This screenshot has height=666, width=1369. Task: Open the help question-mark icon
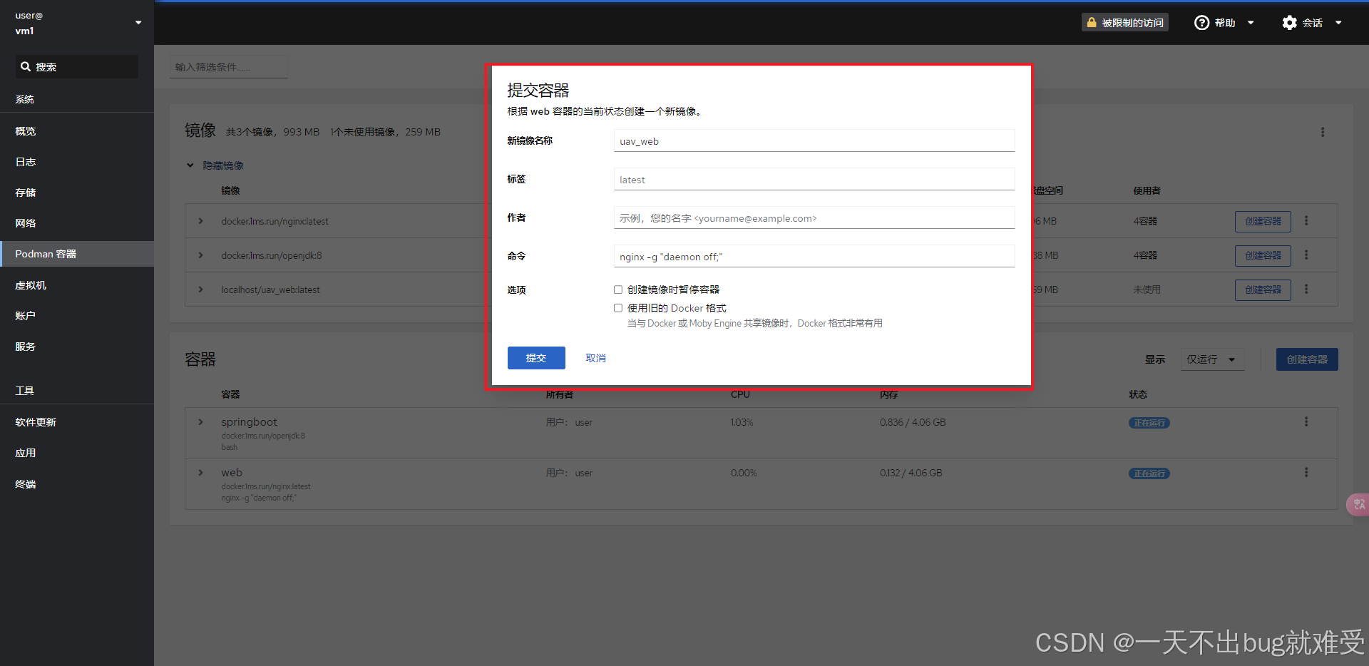point(1201,22)
